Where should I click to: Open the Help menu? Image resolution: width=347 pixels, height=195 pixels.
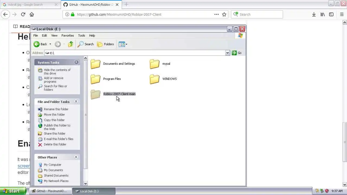92,35
